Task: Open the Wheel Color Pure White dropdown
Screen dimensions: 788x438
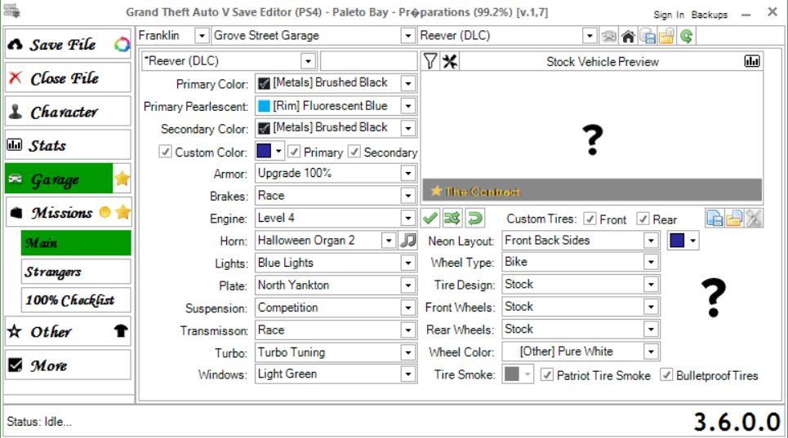Action: 652,352
